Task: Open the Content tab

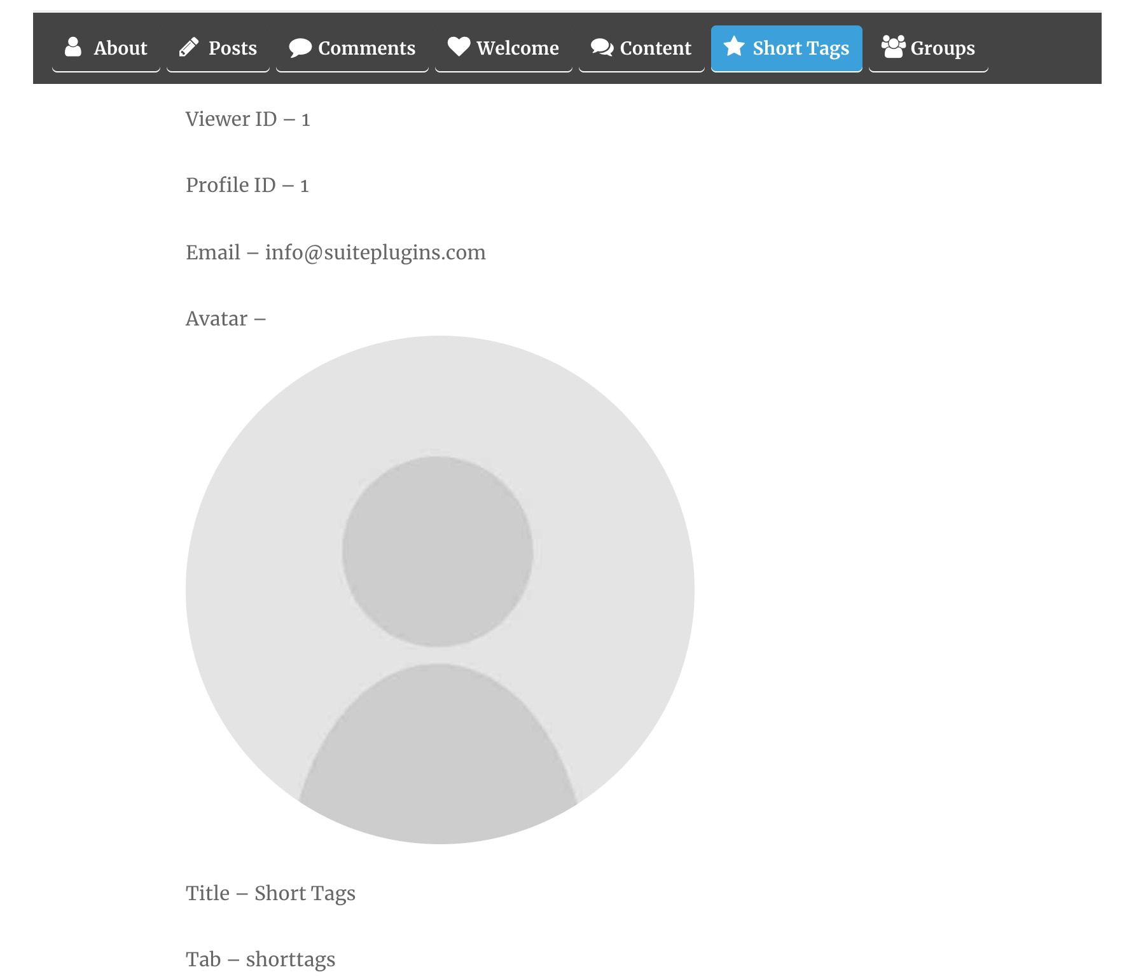Action: click(642, 49)
